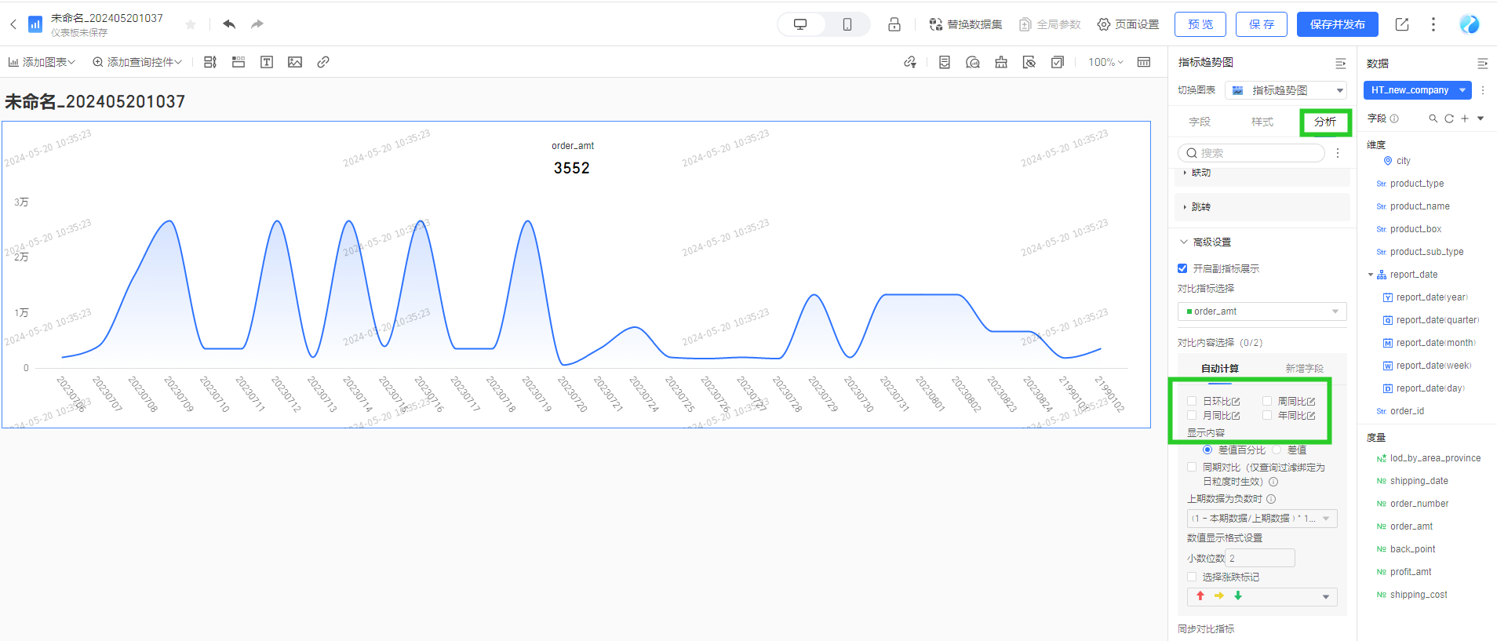
Task: Enable the 日环比 checkbox
Action: pos(1193,401)
